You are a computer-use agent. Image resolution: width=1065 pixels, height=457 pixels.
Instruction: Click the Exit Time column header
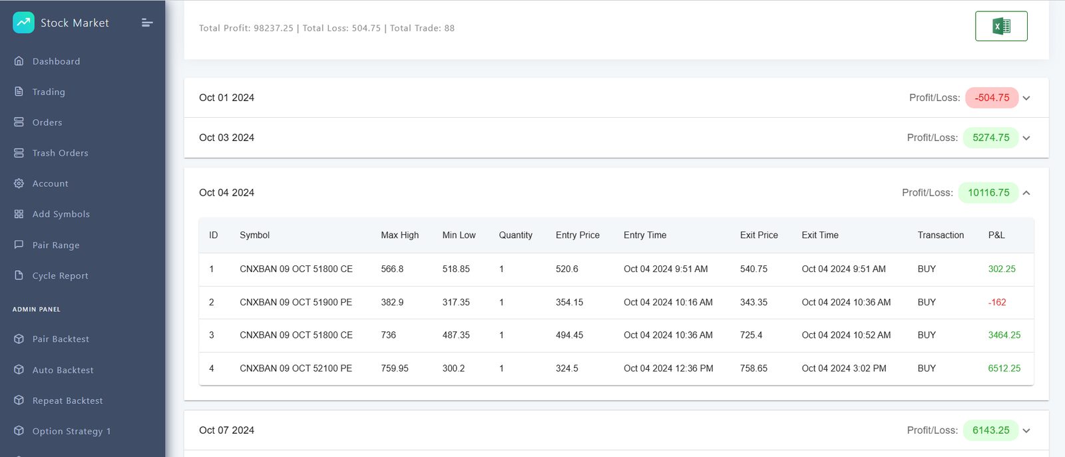(820, 235)
